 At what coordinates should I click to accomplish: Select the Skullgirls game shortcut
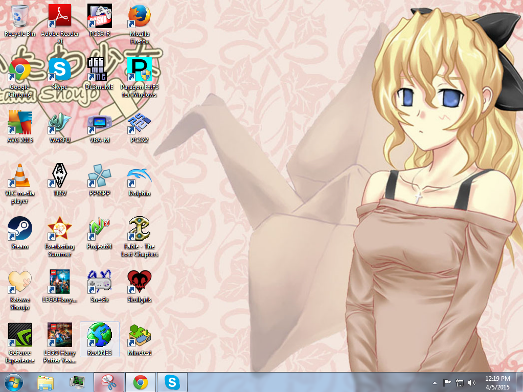(x=140, y=286)
